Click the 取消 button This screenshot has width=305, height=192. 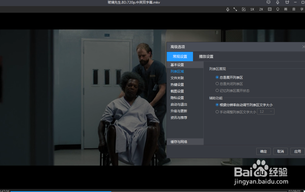280,152
